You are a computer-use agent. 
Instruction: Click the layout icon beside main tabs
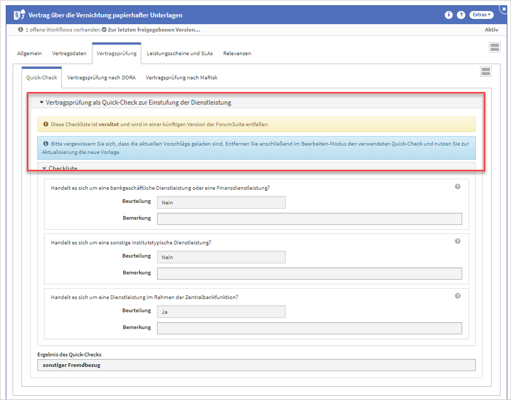coord(494,48)
